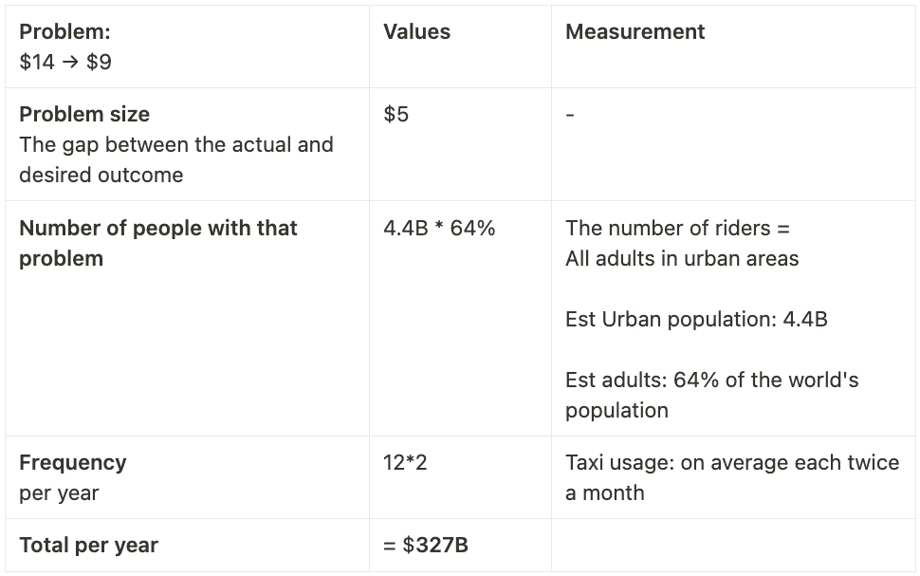Click the "4.4B * 64%" value
The height and width of the screenshot is (576, 920).
pos(439,228)
